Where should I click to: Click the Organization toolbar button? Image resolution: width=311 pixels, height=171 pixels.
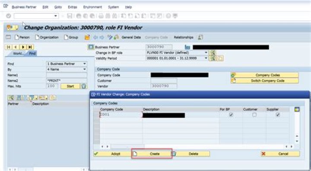pyautogui.click(x=47, y=37)
